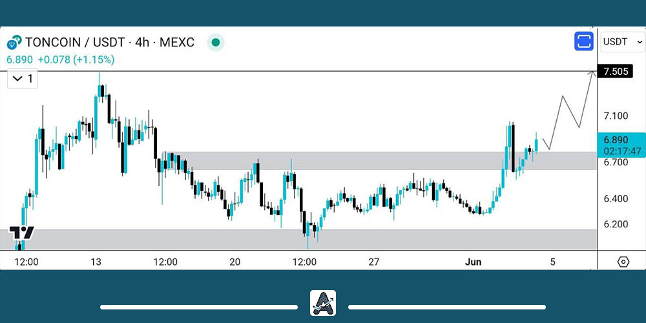Click the arrowhead of the projection line
Image resolution: width=646 pixels, height=323 pixels.
(592, 73)
